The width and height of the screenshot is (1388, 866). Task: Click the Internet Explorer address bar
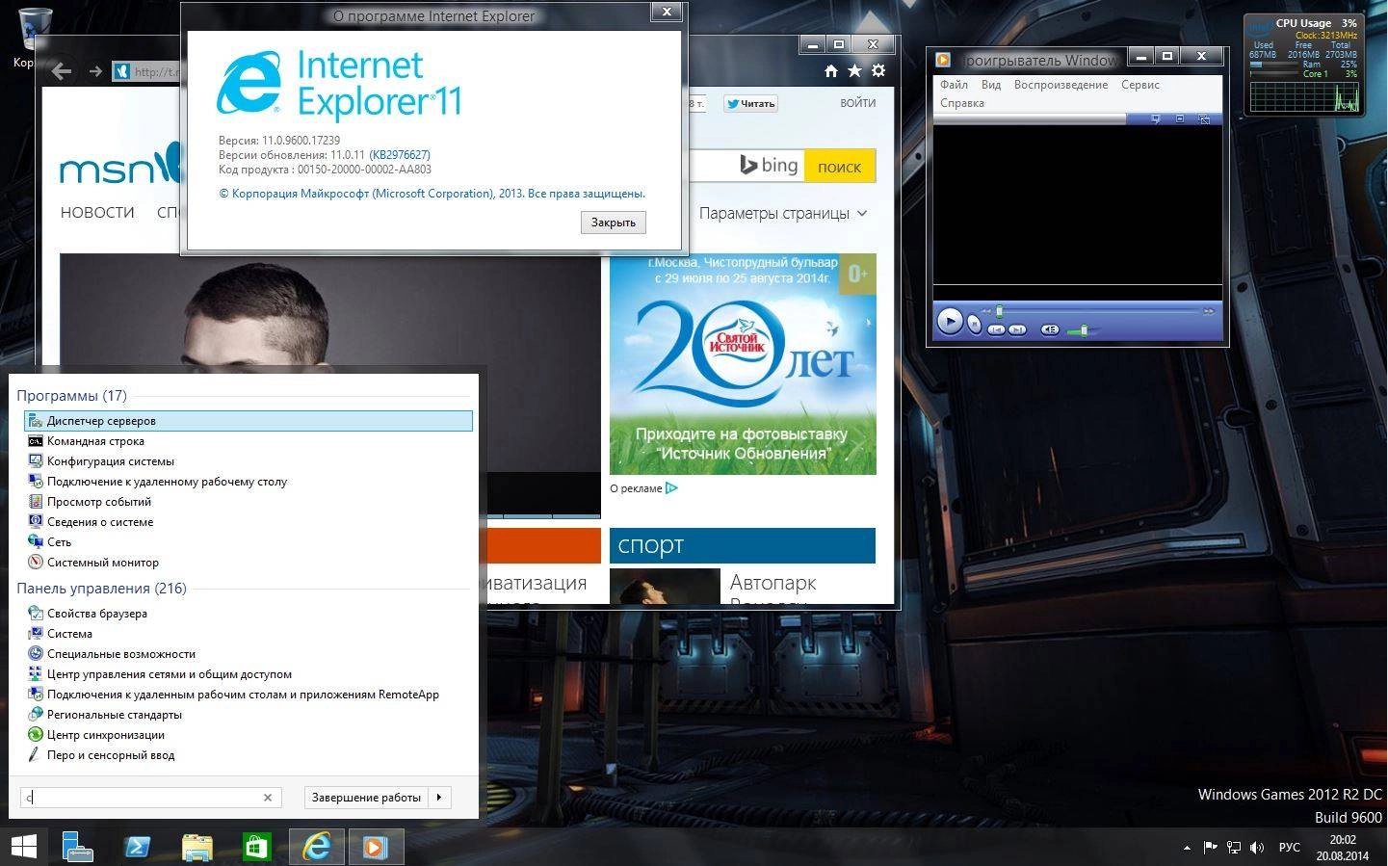[x=146, y=71]
